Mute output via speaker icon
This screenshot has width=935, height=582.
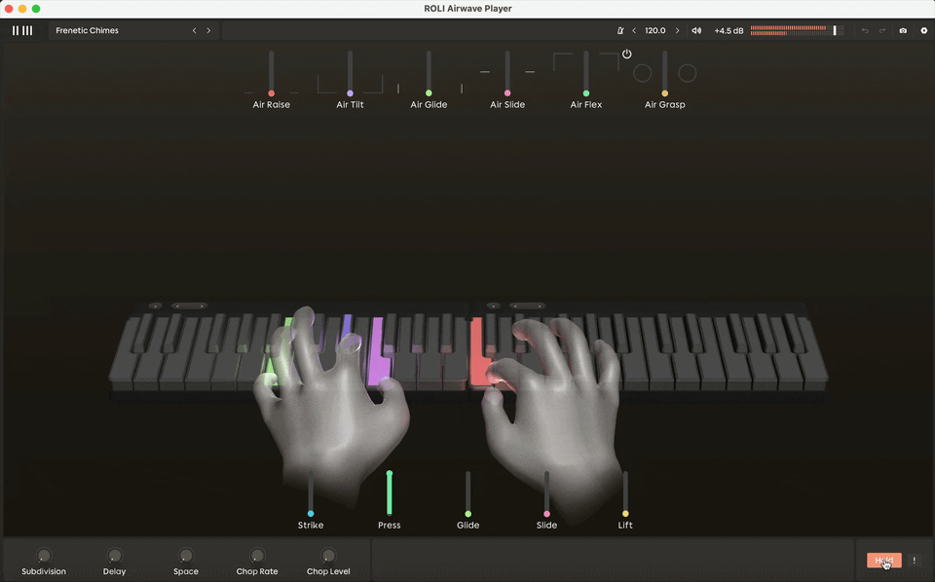[x=696, y=30]
